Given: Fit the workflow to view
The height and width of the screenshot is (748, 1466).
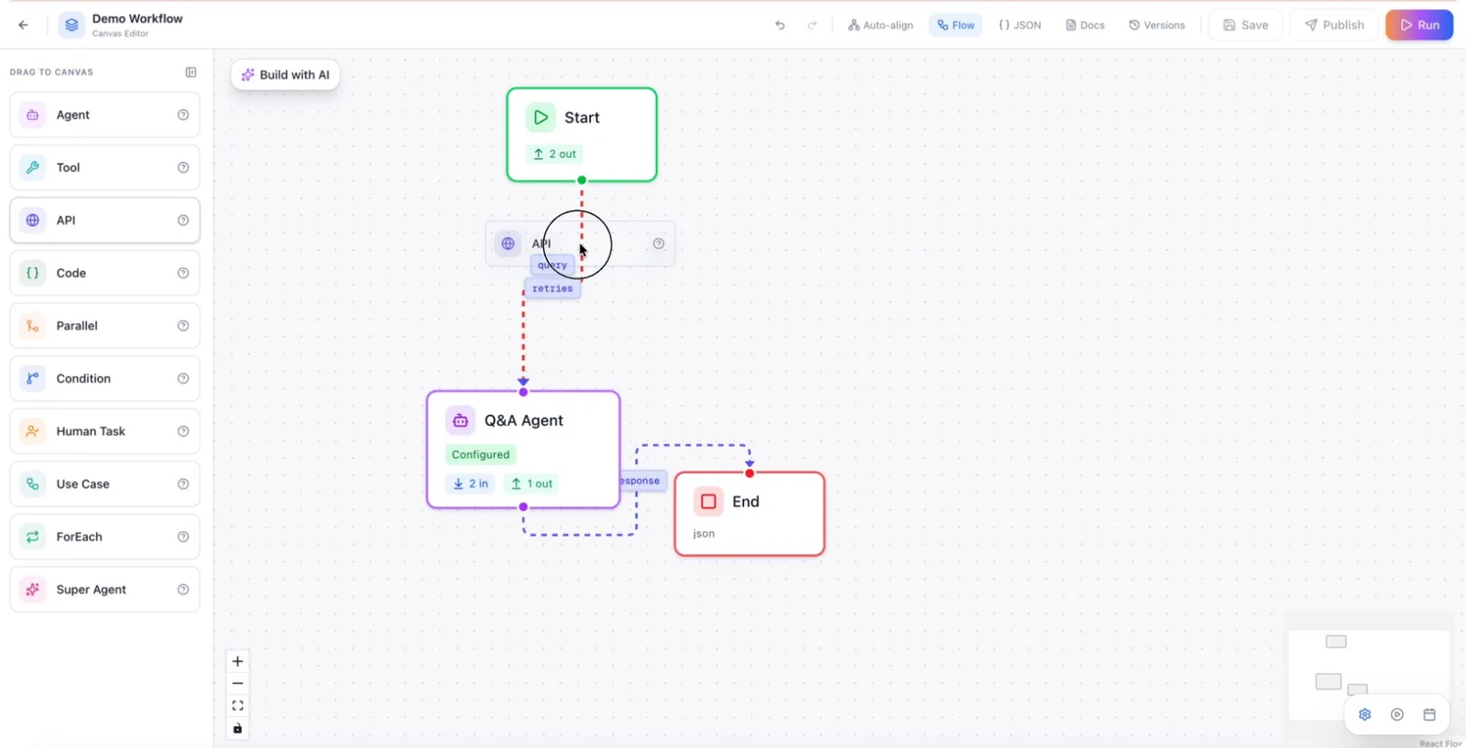Looking at the screenshot, I should pyautogui.click(x=237, y=706).
